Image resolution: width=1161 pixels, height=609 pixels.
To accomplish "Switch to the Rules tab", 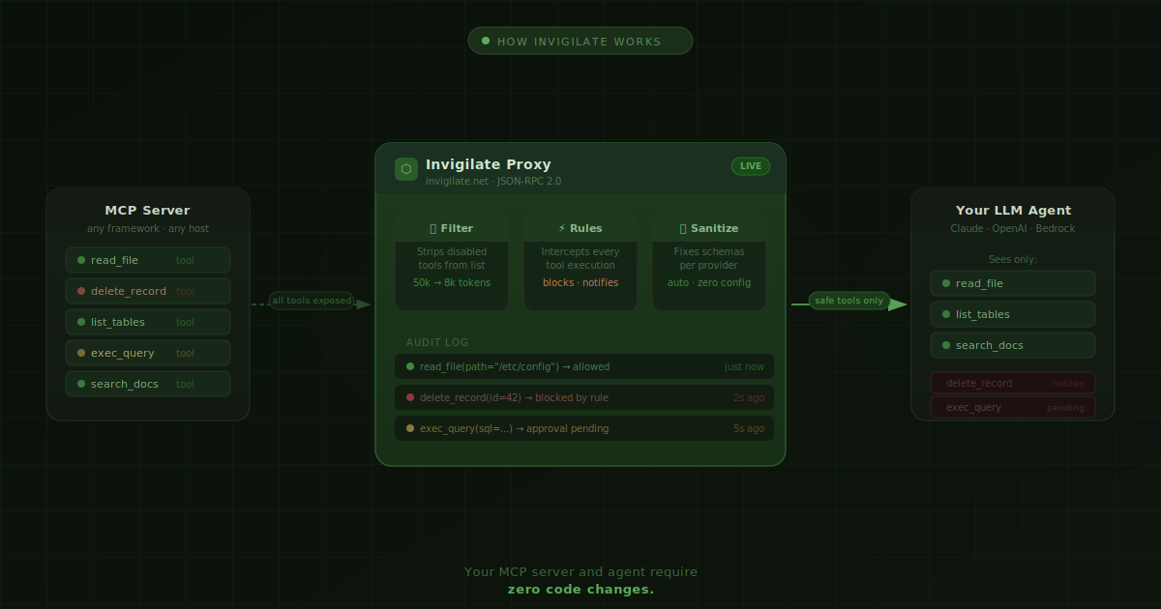I will point(580,228).
